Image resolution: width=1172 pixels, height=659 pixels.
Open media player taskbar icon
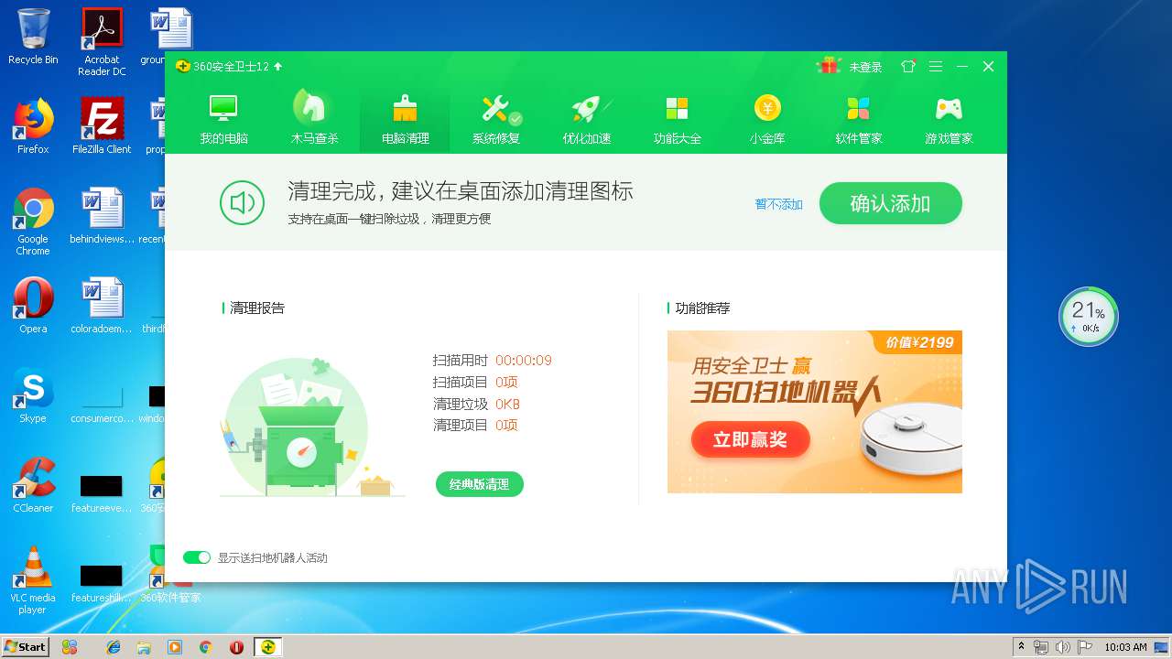point(175,647)
